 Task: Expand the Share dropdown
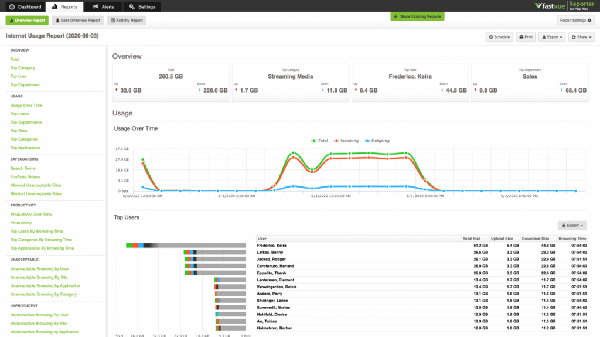pyautogui.click(x=581, y=37)
